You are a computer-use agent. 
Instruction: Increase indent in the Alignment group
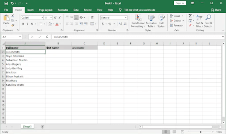(x=86, y=24)
